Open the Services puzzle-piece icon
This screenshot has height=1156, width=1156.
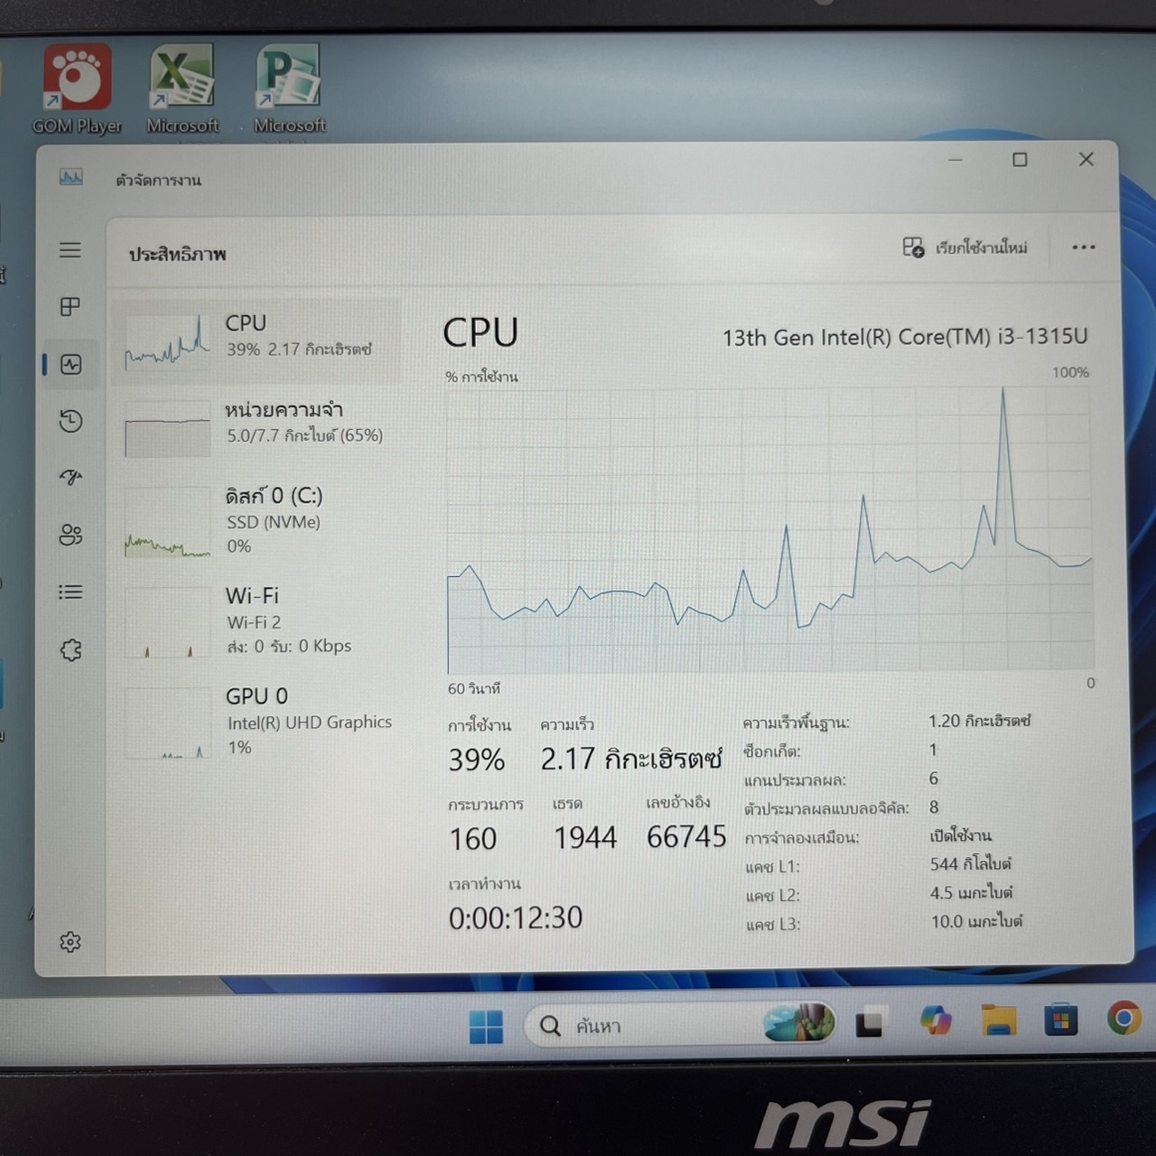pos(70,650)
